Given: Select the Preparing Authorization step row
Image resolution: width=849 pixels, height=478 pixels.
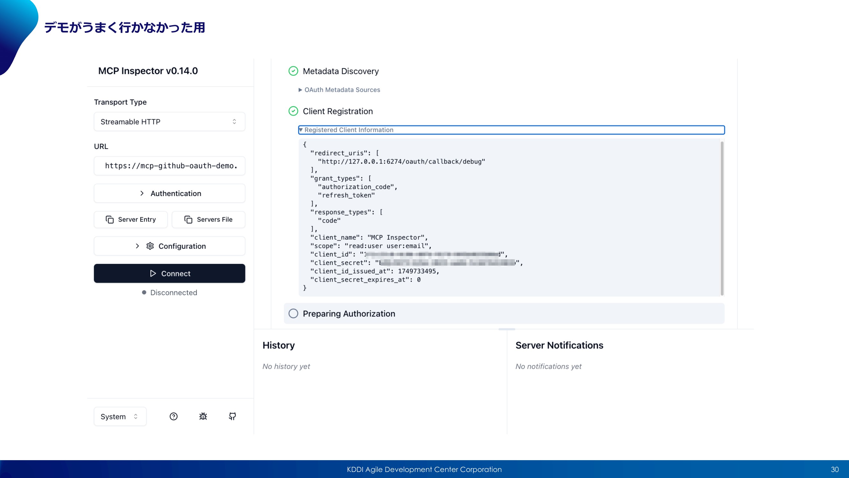Looking at the screenshot, I should coord(504,313).
